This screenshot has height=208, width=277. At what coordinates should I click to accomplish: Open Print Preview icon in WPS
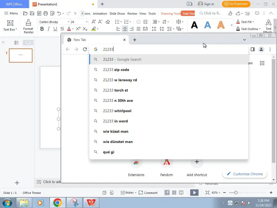[52, 13]
